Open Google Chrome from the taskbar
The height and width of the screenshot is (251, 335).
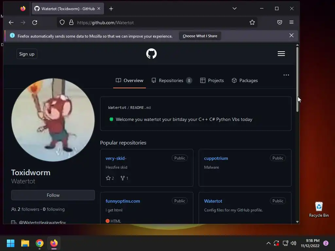click(40, 243)
